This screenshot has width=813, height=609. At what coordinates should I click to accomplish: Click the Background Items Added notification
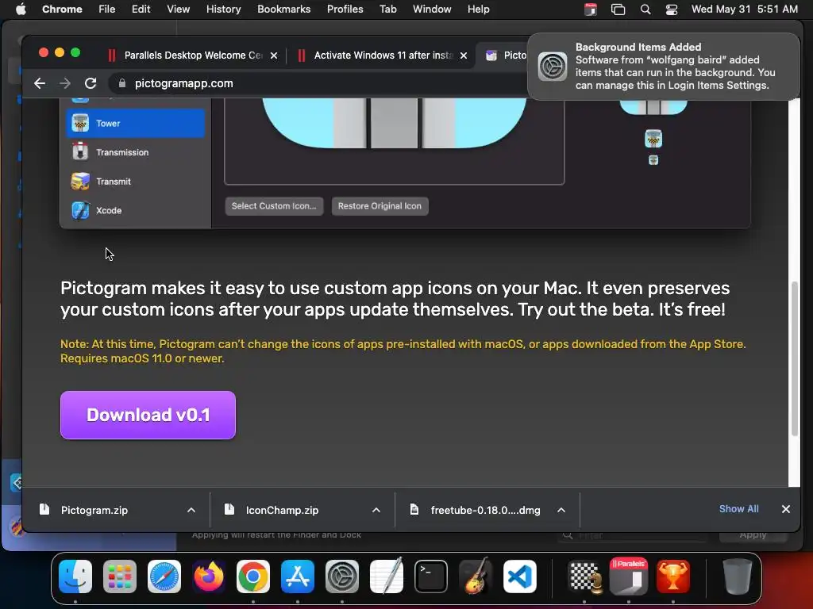[x=664, y=67]
